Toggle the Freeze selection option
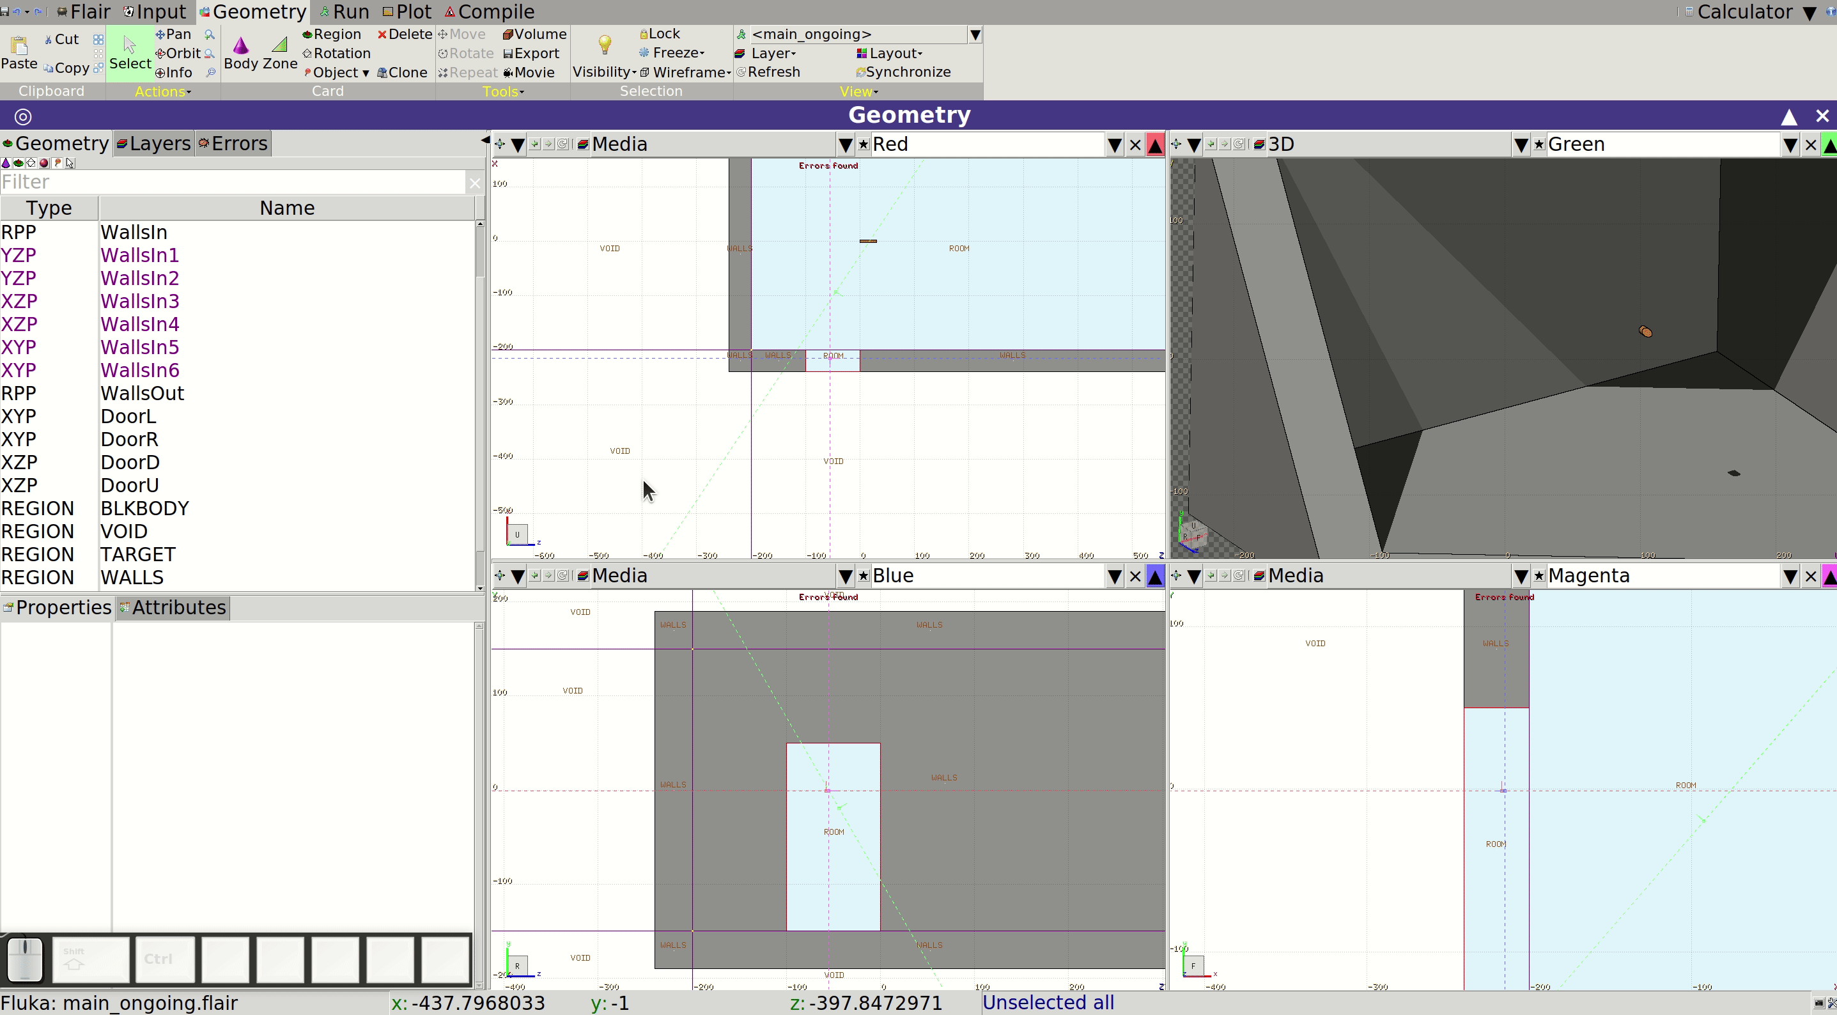 coord(671,53)
